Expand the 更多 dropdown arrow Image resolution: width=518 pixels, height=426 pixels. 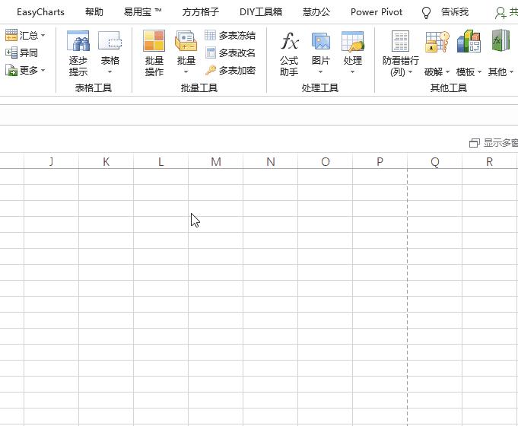pos(43,70)
